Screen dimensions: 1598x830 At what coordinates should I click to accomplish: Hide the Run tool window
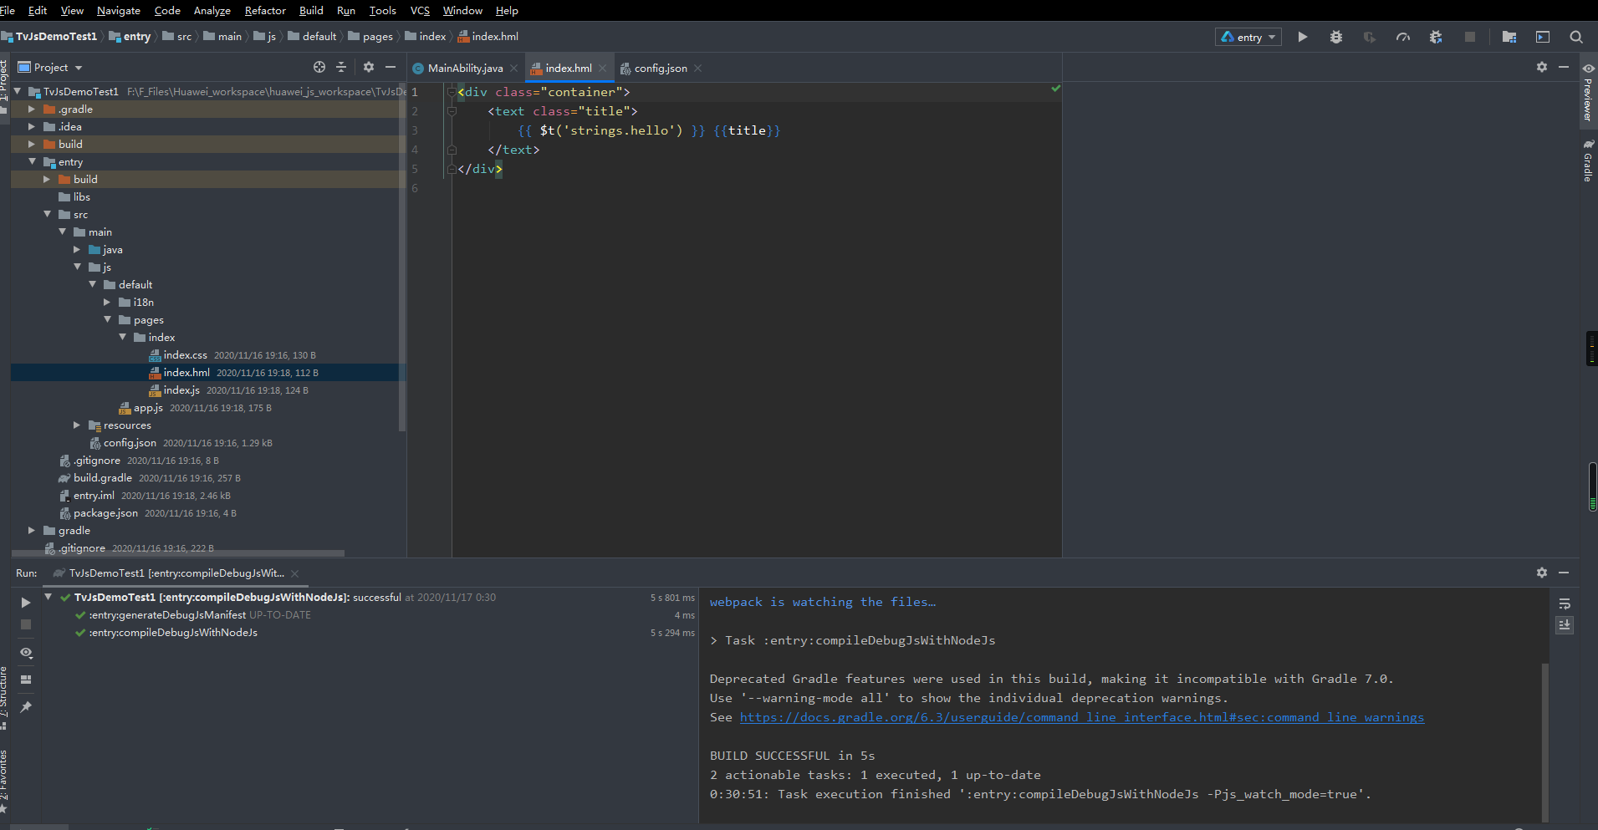[x=1564, y=573]
